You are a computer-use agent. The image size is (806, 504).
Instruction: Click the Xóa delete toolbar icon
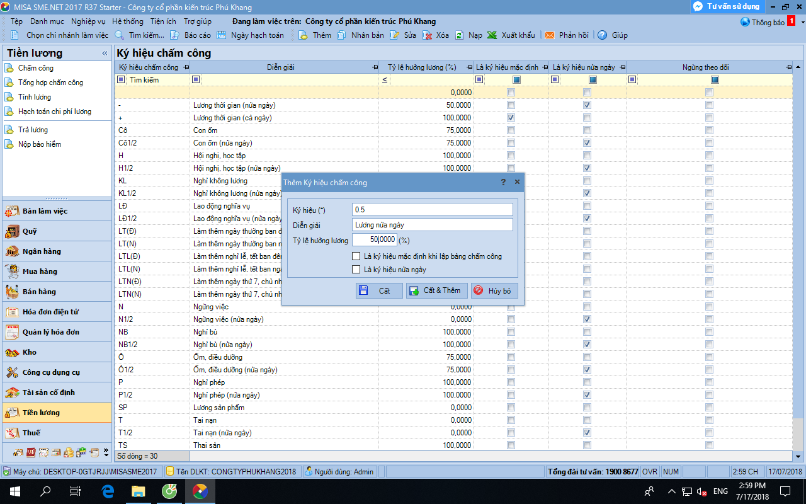(x=427, y=35)
